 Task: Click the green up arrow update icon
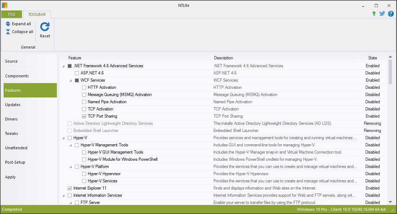tap(374, 14)
